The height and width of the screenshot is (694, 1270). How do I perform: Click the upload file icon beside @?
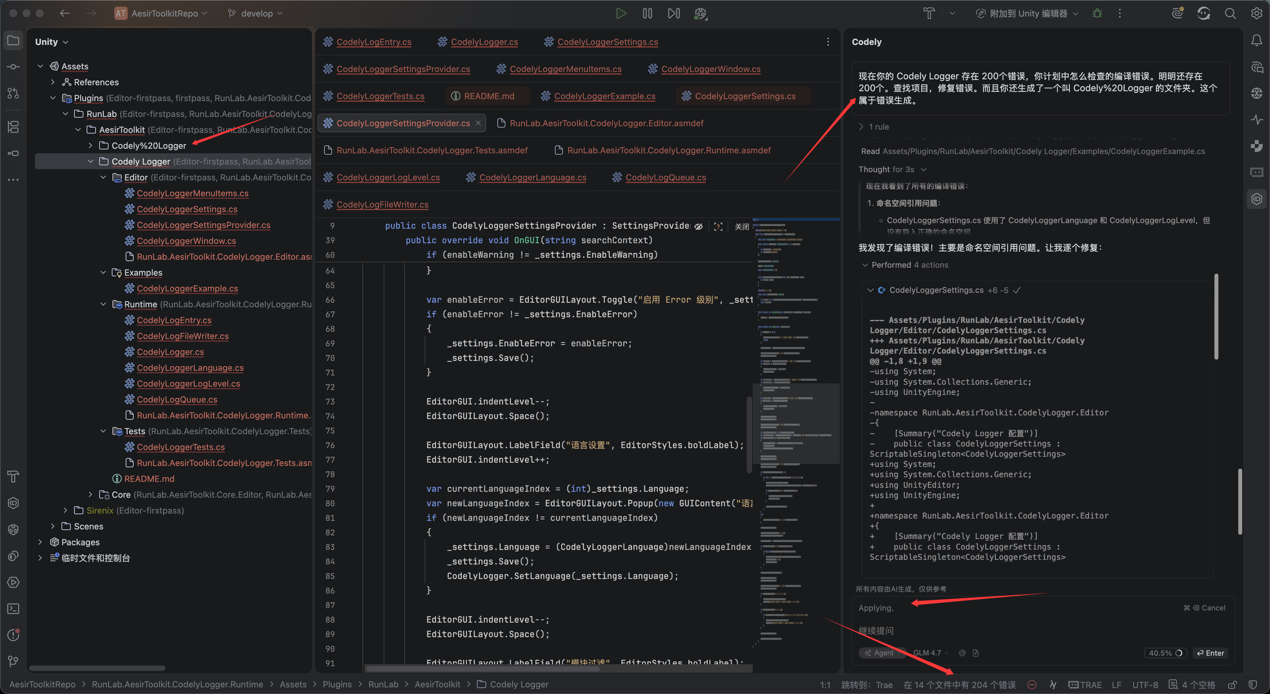coord(975,653)
